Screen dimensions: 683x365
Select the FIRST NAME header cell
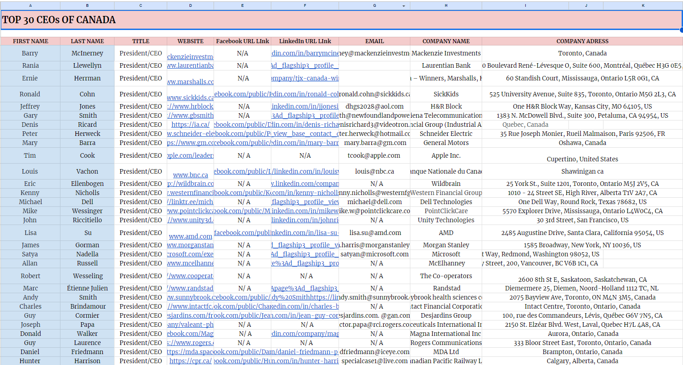pyautogui.click(x=30, y=41)
